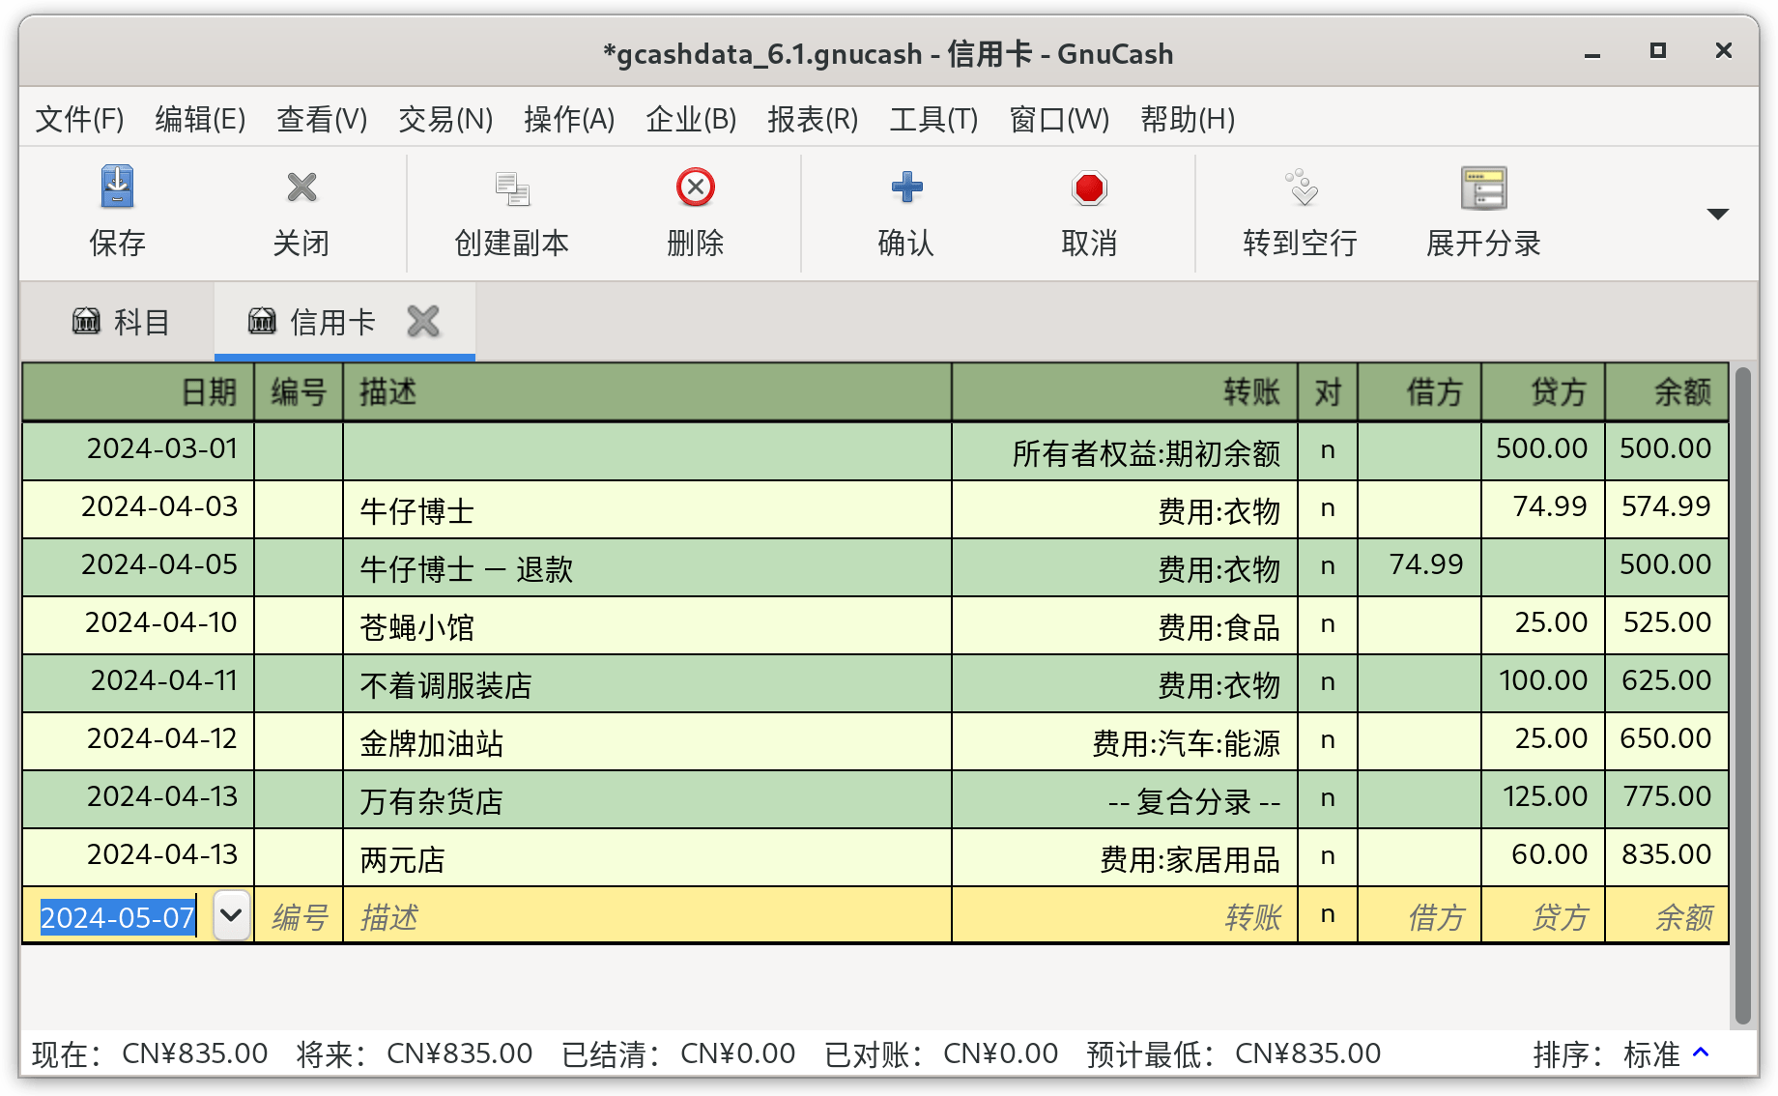Open the 窗口(W) menu
The width and height of the screenshot is (1778, 1096).
(1059, 119)
